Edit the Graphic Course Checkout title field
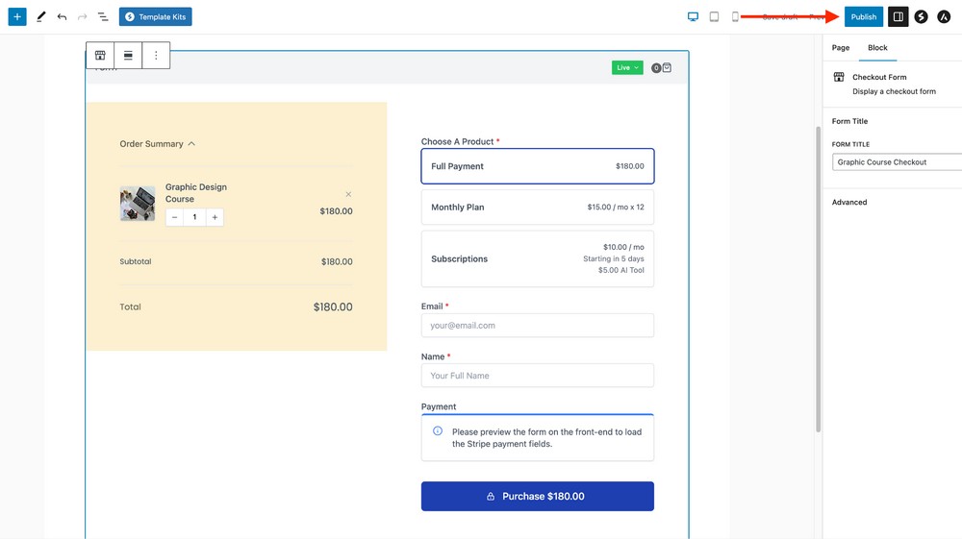 [x=897, y=162]
